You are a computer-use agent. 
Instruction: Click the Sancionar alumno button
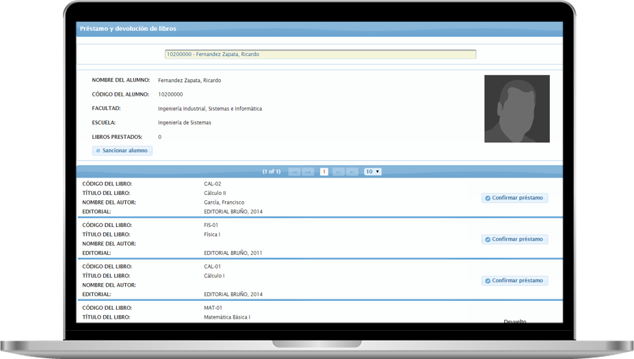point(122,150)
